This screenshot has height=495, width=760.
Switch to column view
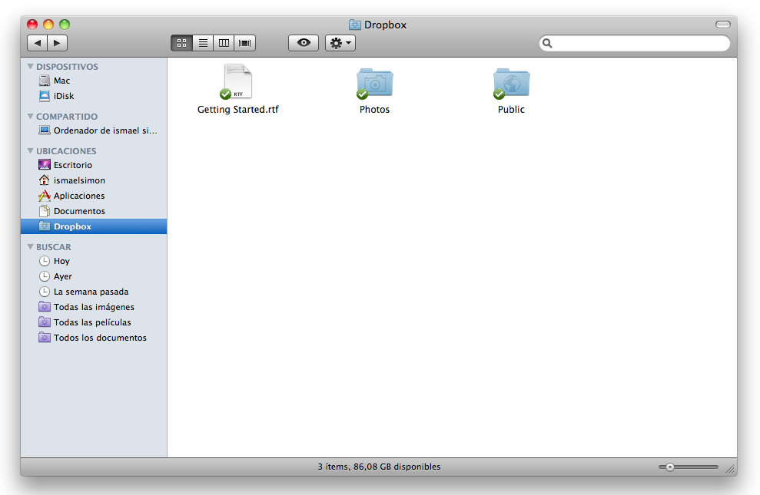pos(224,43)
